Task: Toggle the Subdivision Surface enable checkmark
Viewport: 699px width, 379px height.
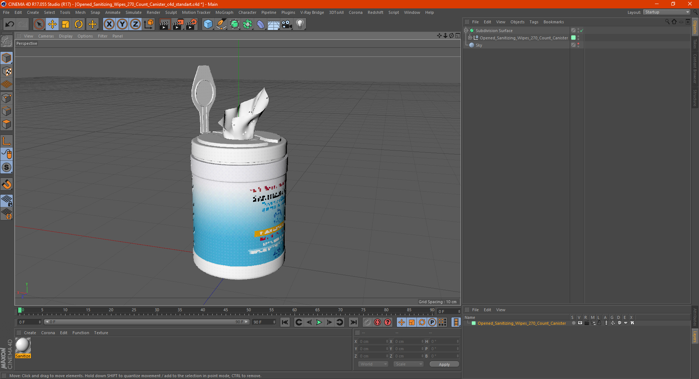Action: (581, 31)
